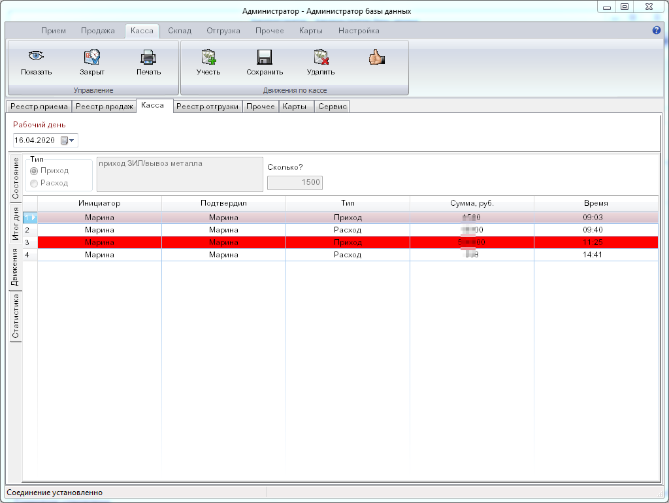Click Подтвердил cell Марина in row 2
This screenshot has width=669, height=503.
coord(223,230)
